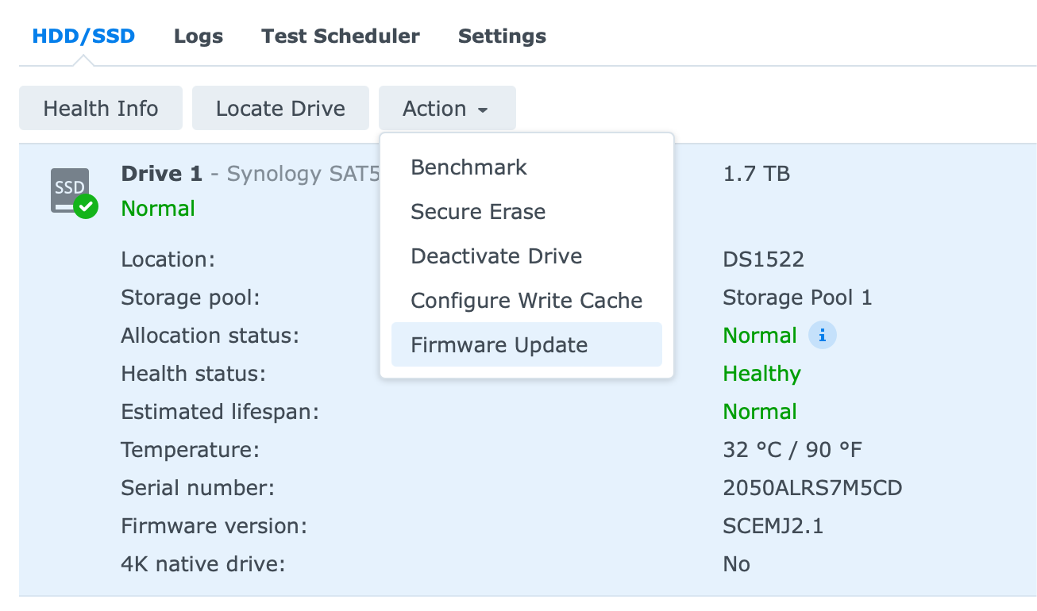This screenshot has height=611, width=1037.
Task: Click the Healthy health status value
Action: point(761,374)
